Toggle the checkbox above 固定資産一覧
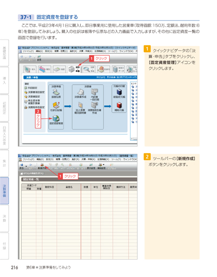 coord(22,174)
